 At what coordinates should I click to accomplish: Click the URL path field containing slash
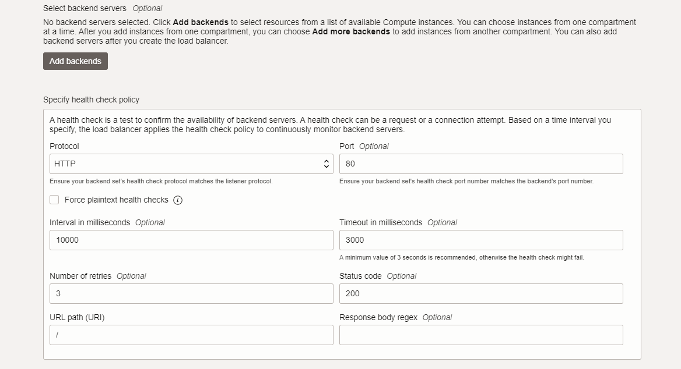[x=191, y=335]
